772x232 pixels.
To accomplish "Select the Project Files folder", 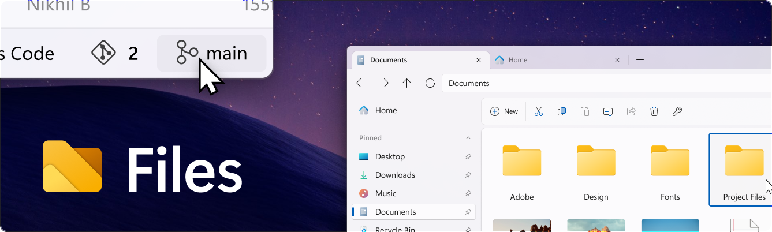I will click(741, 170).
